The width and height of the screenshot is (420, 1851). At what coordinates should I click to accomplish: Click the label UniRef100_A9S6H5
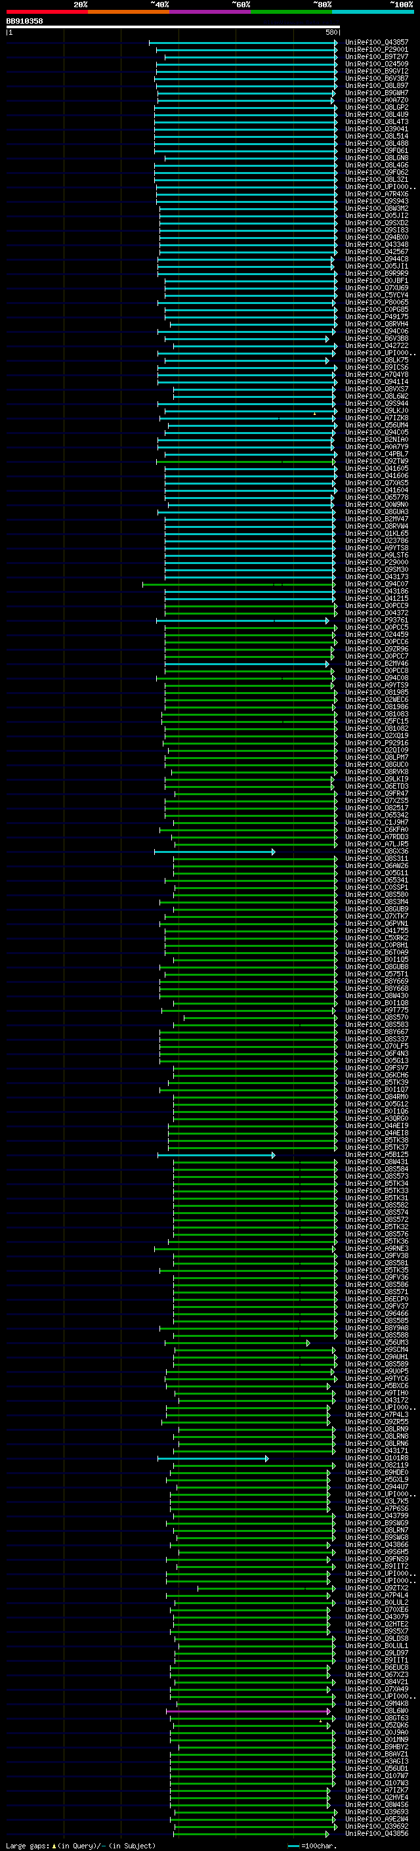pos(376,1552)
